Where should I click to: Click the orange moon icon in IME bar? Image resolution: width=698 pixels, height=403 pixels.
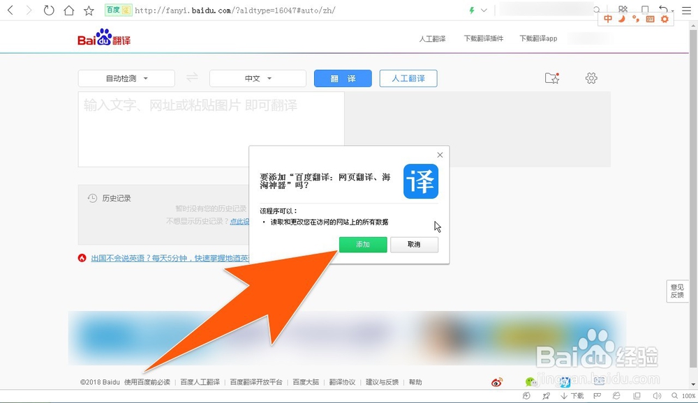coord(622,19)
